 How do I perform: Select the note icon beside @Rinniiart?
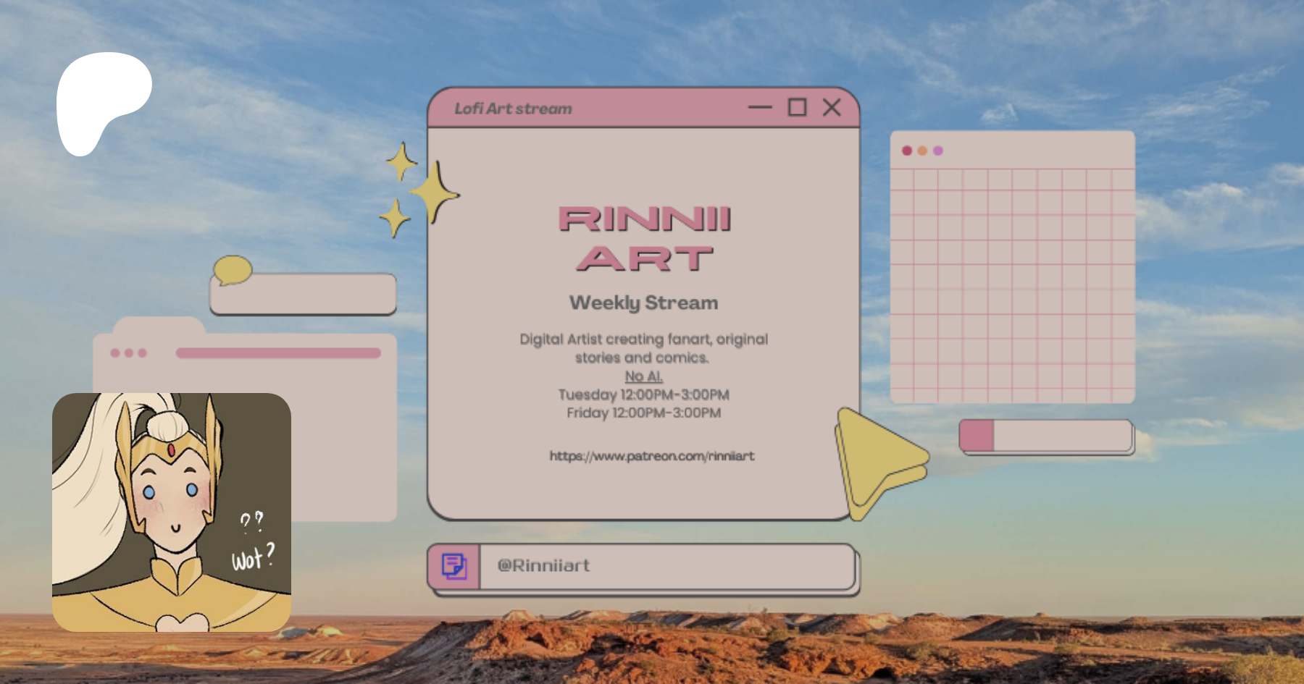[454, 566]
